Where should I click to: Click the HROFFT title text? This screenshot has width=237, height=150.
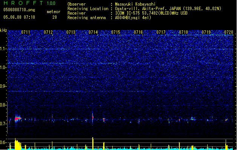pos(23,3)
